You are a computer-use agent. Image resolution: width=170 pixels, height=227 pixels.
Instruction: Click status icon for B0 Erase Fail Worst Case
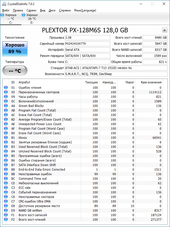[6, 133]
